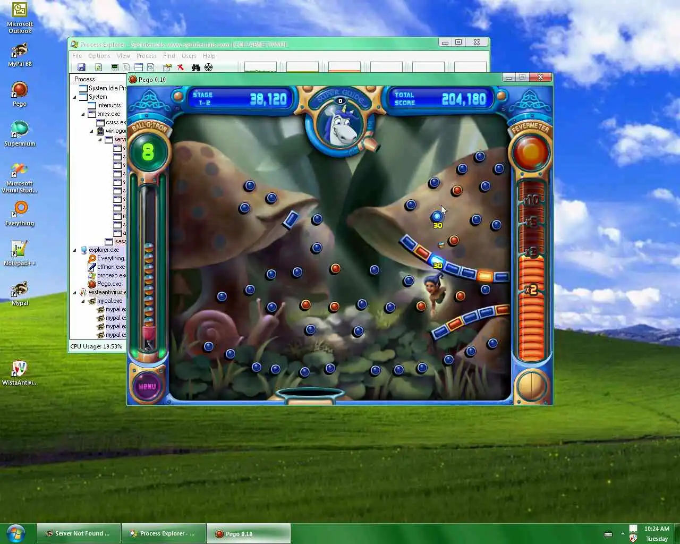Collapse the winlogon tree node

pos(91,131)
